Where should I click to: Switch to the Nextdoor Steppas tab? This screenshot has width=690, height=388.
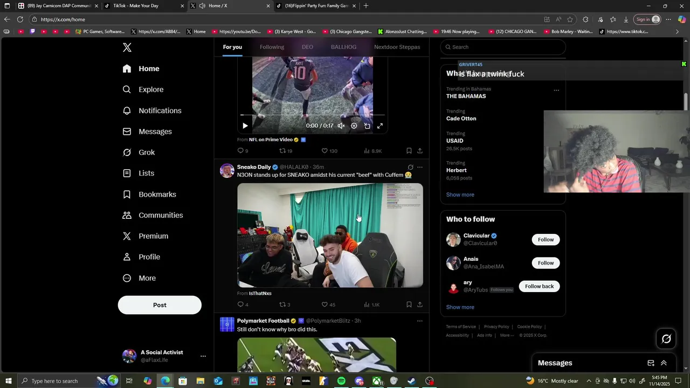pos(397,47)
